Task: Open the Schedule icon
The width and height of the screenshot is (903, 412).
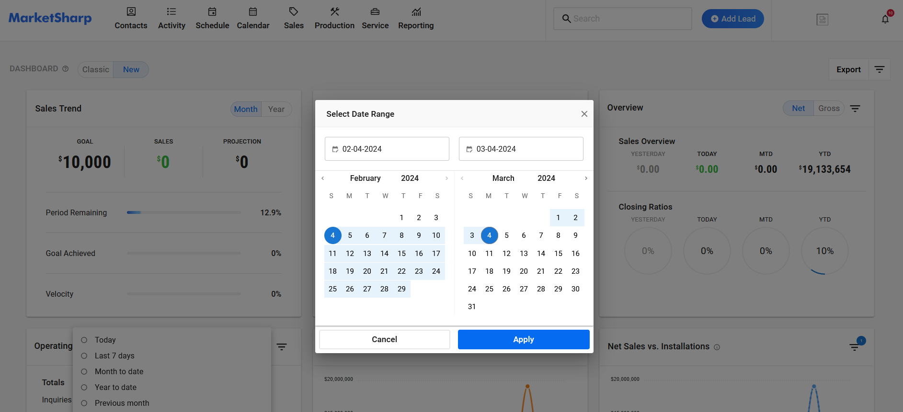Action: (x=212, y=11)
